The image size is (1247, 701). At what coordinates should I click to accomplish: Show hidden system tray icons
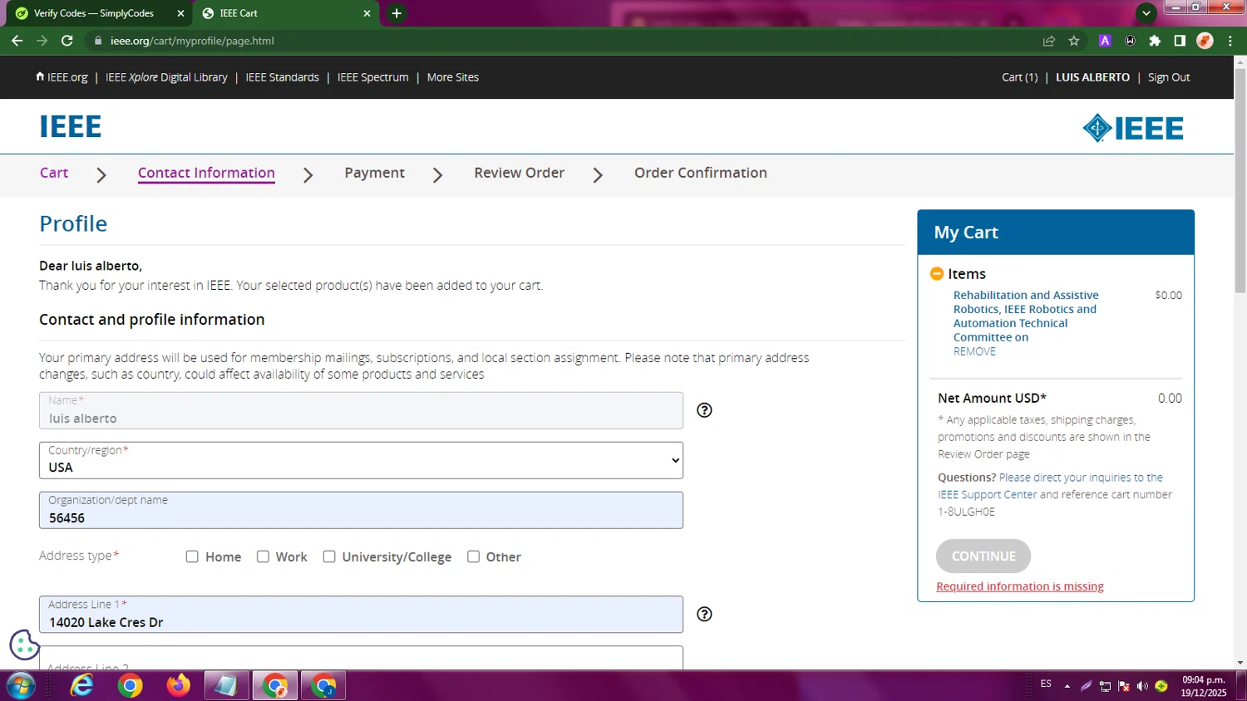pos(1067,686)
